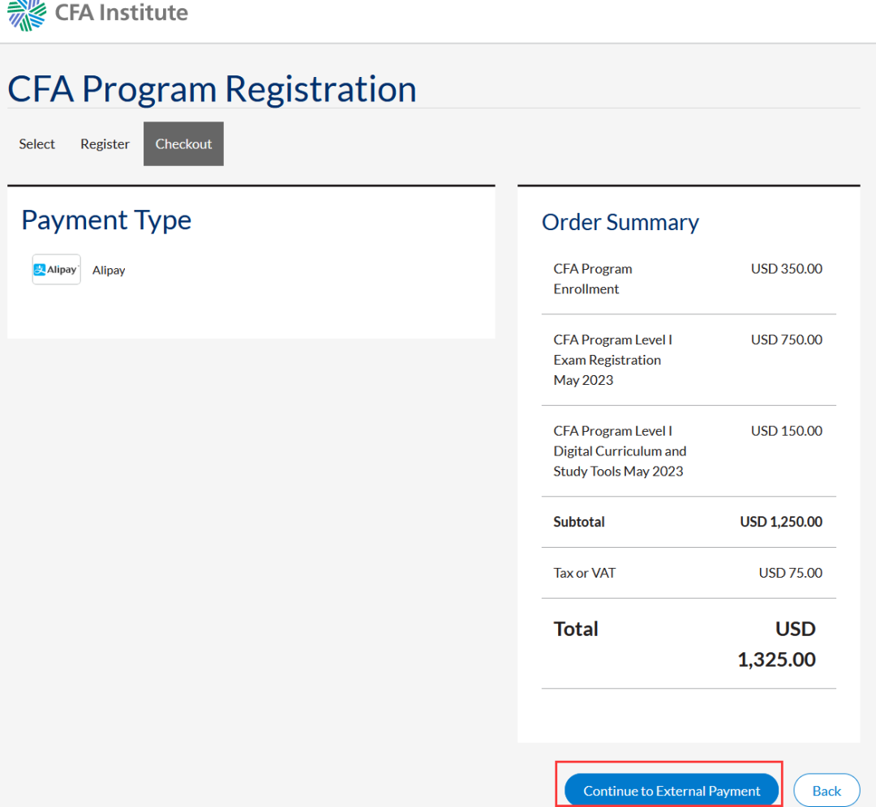Click the Alipay payment type label
Viewport: 876px width, 807px height.
(x=109, y=270)
